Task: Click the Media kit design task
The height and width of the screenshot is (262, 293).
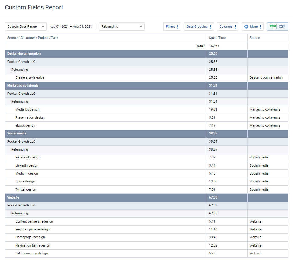Action: pos(27,110)
